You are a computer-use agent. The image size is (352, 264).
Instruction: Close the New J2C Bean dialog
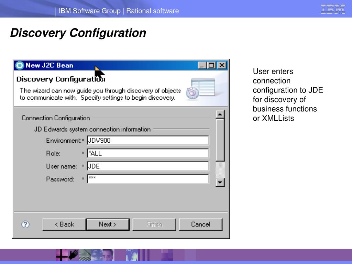pyautogui.click(x=222, y=65)
